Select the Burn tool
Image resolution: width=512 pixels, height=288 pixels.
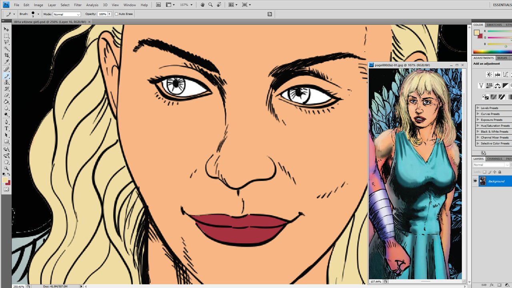pos(6,114)
